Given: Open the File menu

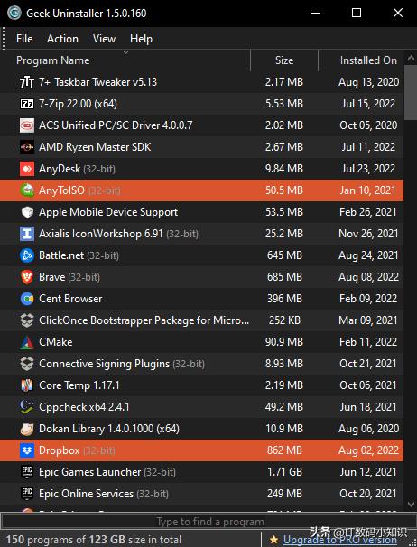Looking at the screenshot, I should pos(24,39).
